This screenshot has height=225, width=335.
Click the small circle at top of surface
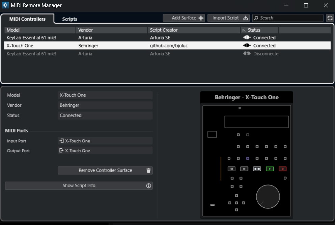coord(240,108)
